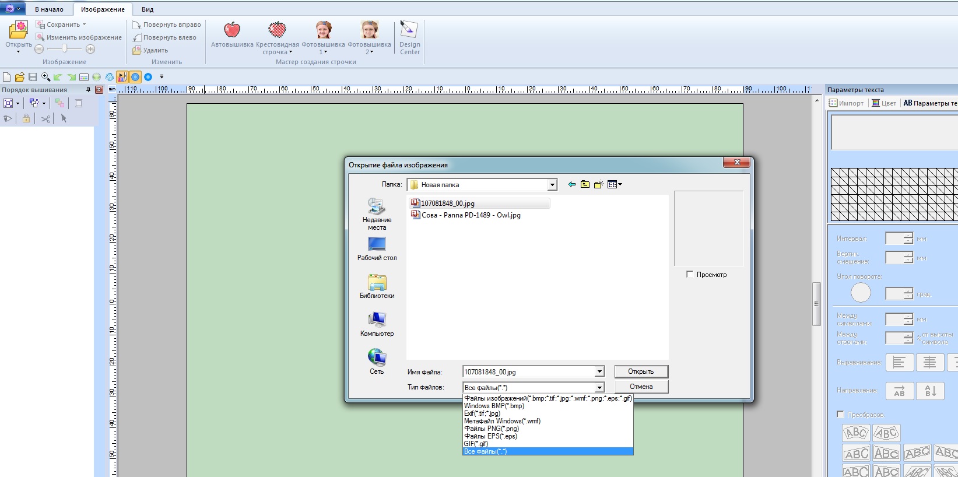The image size is (958, 477).
Task: Enable the Просмотр preview checkbox
Action: pyautogui.click(x=690, y=274)
